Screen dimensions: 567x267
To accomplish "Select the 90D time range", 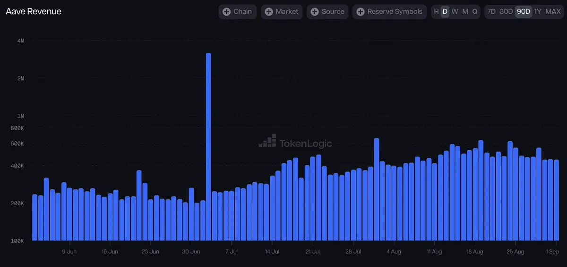I will (524, 12).
